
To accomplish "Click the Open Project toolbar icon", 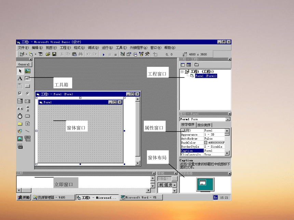I will [48, 54].
